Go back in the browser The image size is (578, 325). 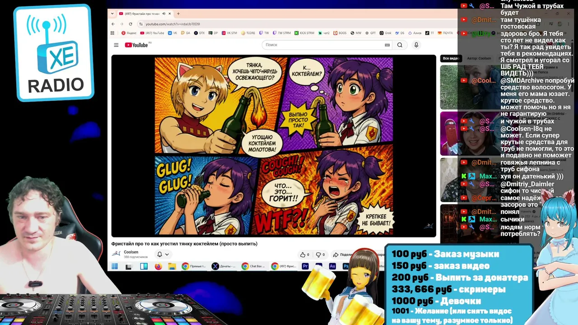pyautogui.click(x=113, y=24)
